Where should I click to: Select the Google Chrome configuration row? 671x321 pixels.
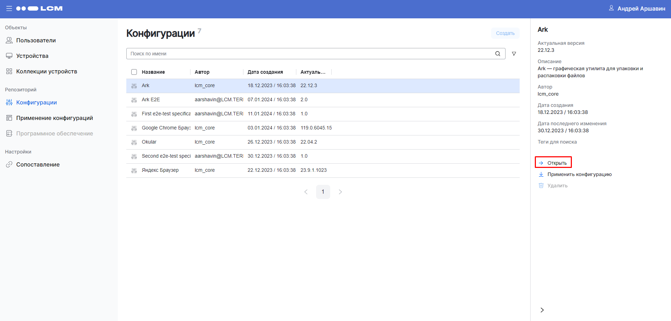(x=166, y=128)
